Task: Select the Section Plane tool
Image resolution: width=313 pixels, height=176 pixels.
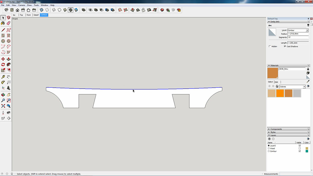Action: (x=9, y=118)
